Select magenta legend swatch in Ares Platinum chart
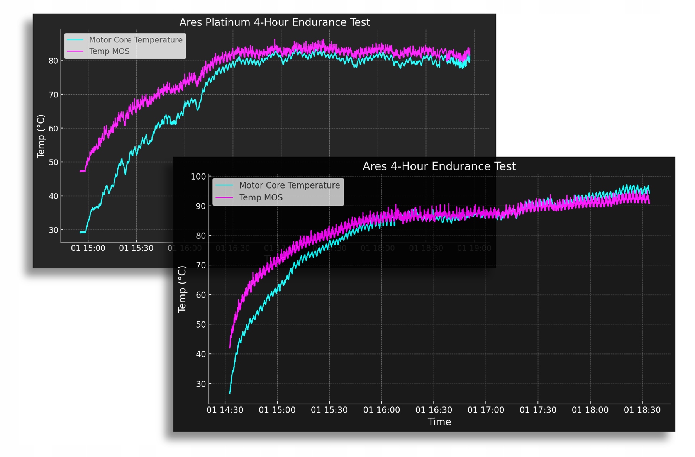The height and width of the screenshot is (457, 695). pyautogui.click(x=75, y=51)
